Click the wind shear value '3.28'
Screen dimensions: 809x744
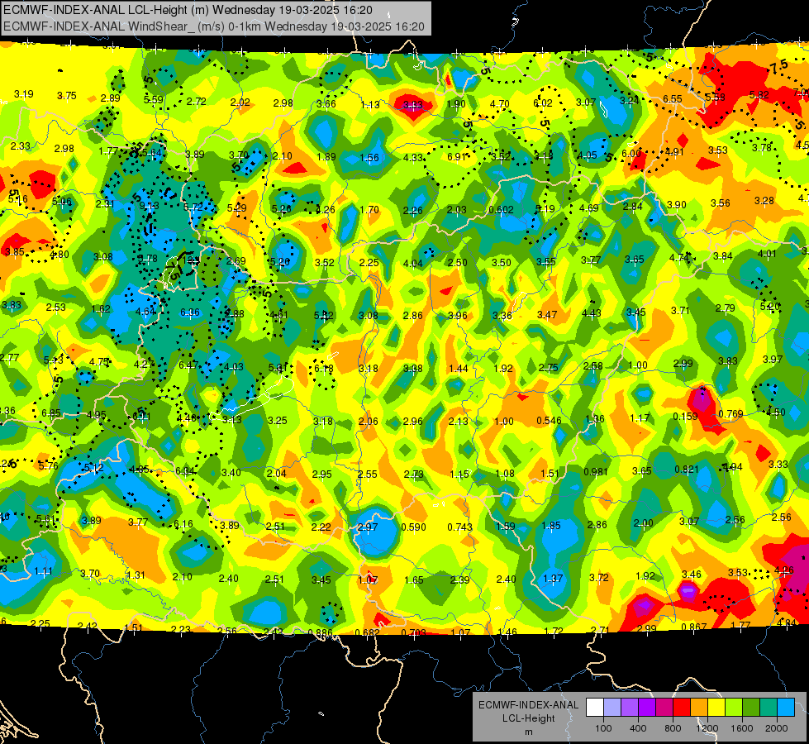pyautogui.click(x=764, y=201)
